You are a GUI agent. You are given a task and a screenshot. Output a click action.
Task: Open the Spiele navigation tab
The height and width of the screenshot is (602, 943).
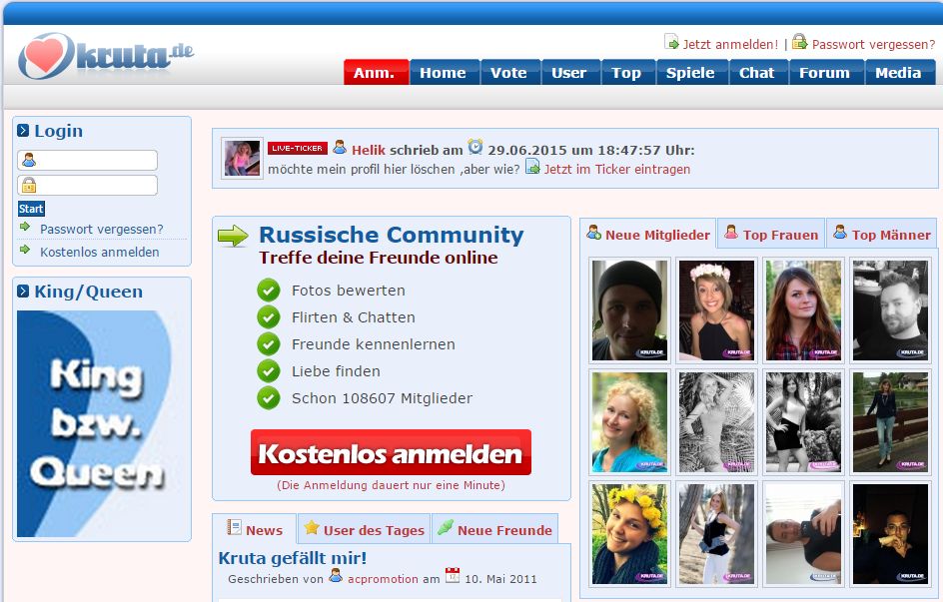point(691,72)
